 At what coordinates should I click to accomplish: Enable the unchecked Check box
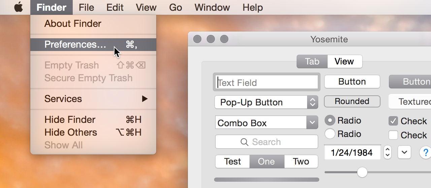click(393, 135)
